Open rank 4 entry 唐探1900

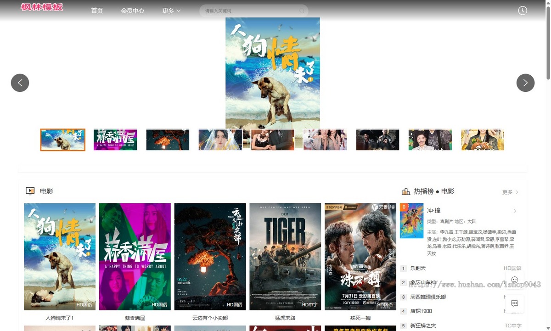tap(421, 311)
